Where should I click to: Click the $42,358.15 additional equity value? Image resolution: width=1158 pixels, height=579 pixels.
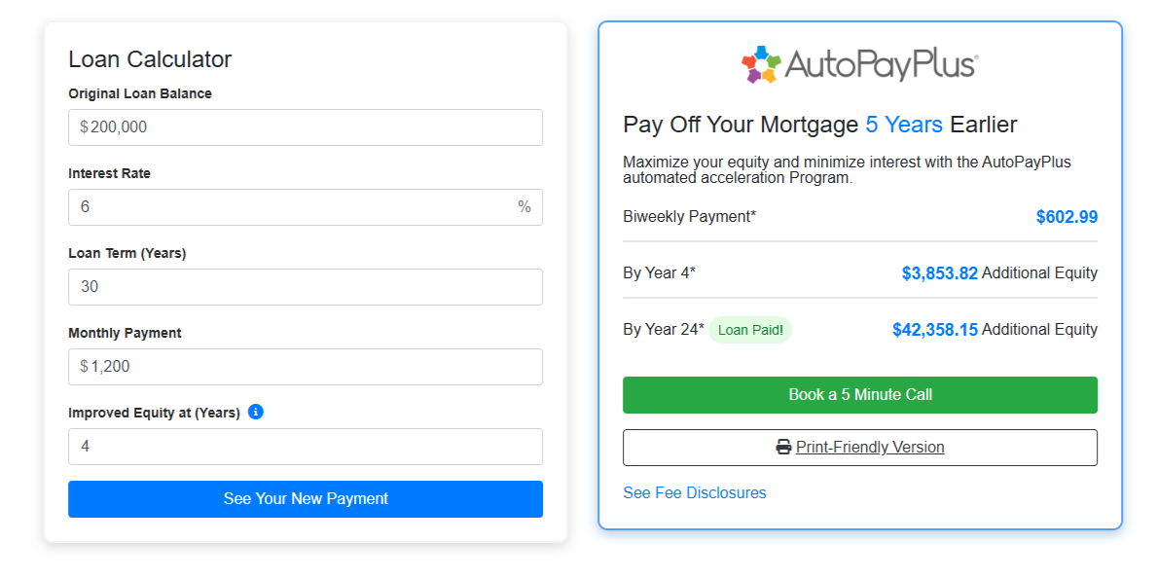(934, 330)
